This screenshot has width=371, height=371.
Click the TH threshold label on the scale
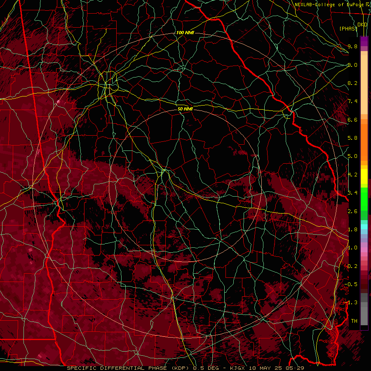coord(354,321)
